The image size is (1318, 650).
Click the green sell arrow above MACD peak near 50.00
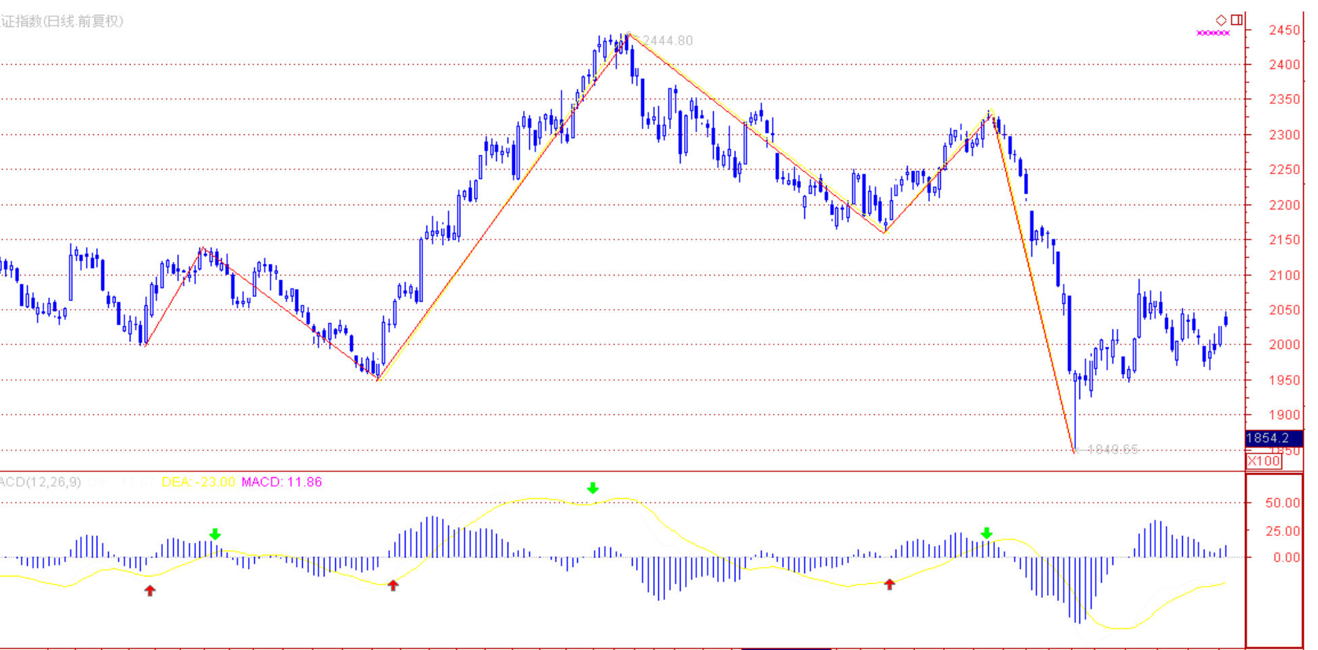tap(593, 488)
